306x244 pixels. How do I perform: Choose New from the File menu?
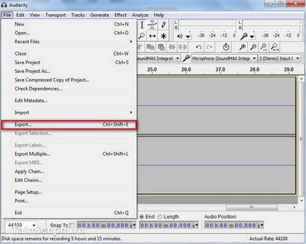(69, 24)
